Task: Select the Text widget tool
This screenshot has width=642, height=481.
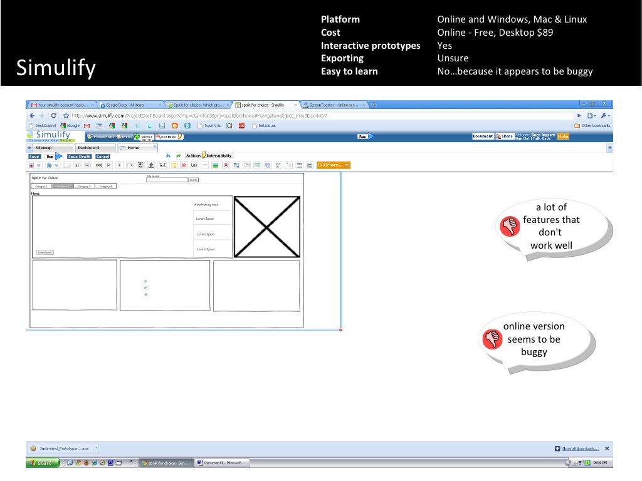Action: [x=162, y=165]
